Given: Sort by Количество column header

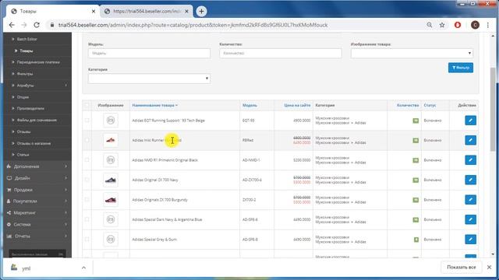Looking at the screenshot, I should [408, 106].
